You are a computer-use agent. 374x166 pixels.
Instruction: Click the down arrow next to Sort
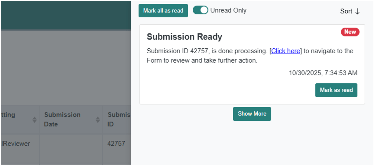(358, 12)
